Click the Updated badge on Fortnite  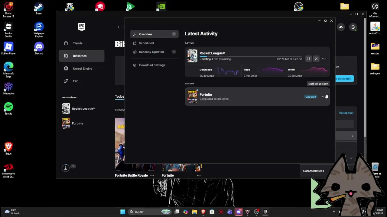(x=311, y=97)
